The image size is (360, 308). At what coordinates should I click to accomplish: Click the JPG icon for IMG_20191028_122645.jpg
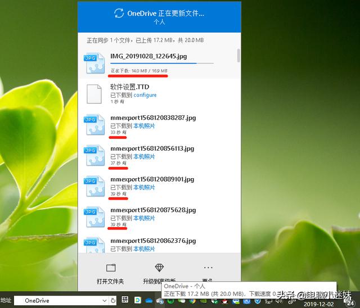pos(94,63)
